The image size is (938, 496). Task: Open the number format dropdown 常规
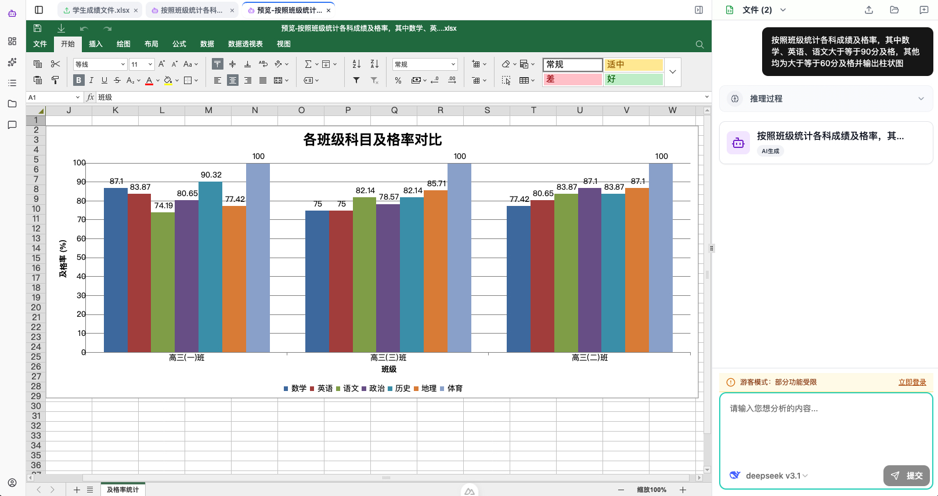pyautogui.click(x=425, y=64)
